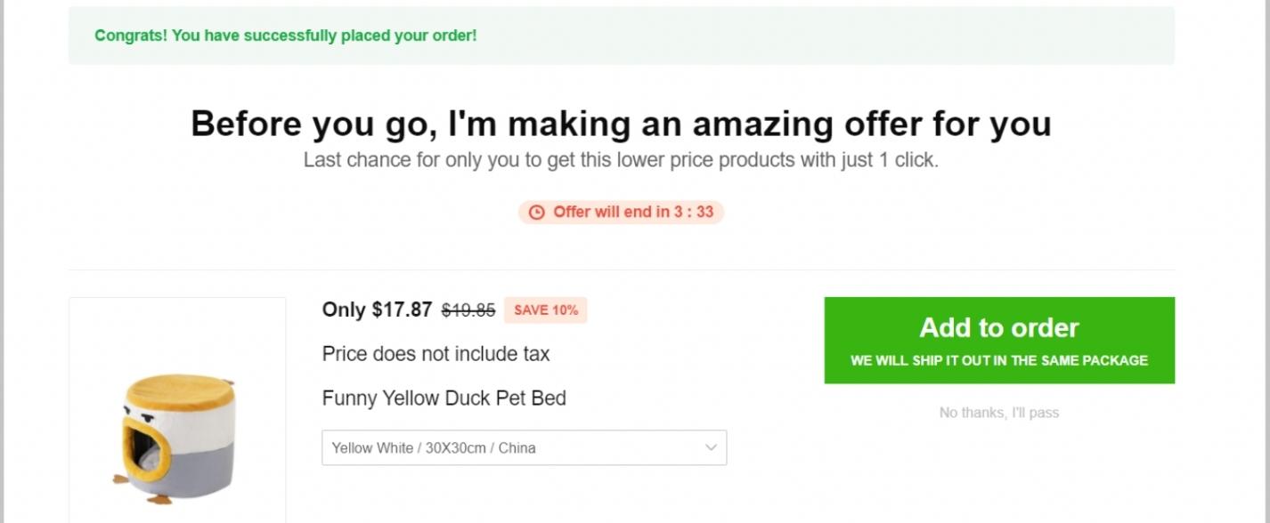Screen dimensions: 1270x523
Task: Expand variant selector using chevron arrow
Action: tap(711, 447)
